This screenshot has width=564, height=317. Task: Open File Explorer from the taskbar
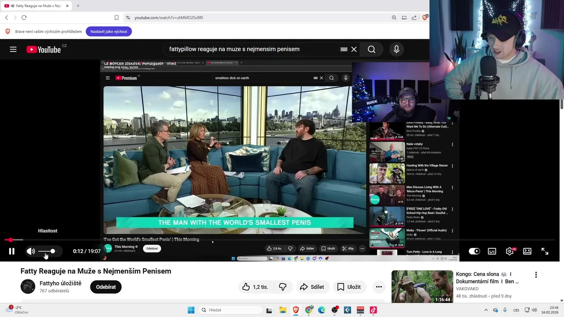click(283, 310)
